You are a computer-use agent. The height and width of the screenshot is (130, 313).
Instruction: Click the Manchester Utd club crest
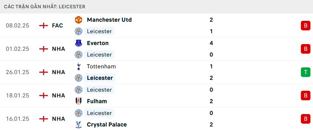[x=78, y=20]
